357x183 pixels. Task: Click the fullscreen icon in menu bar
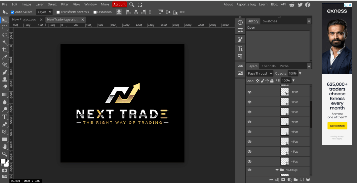(x=140, y=5)
